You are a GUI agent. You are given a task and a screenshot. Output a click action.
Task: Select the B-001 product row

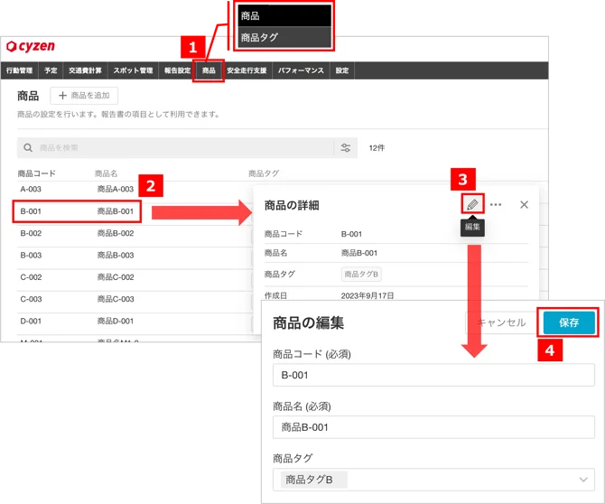[x=77, y=211]
